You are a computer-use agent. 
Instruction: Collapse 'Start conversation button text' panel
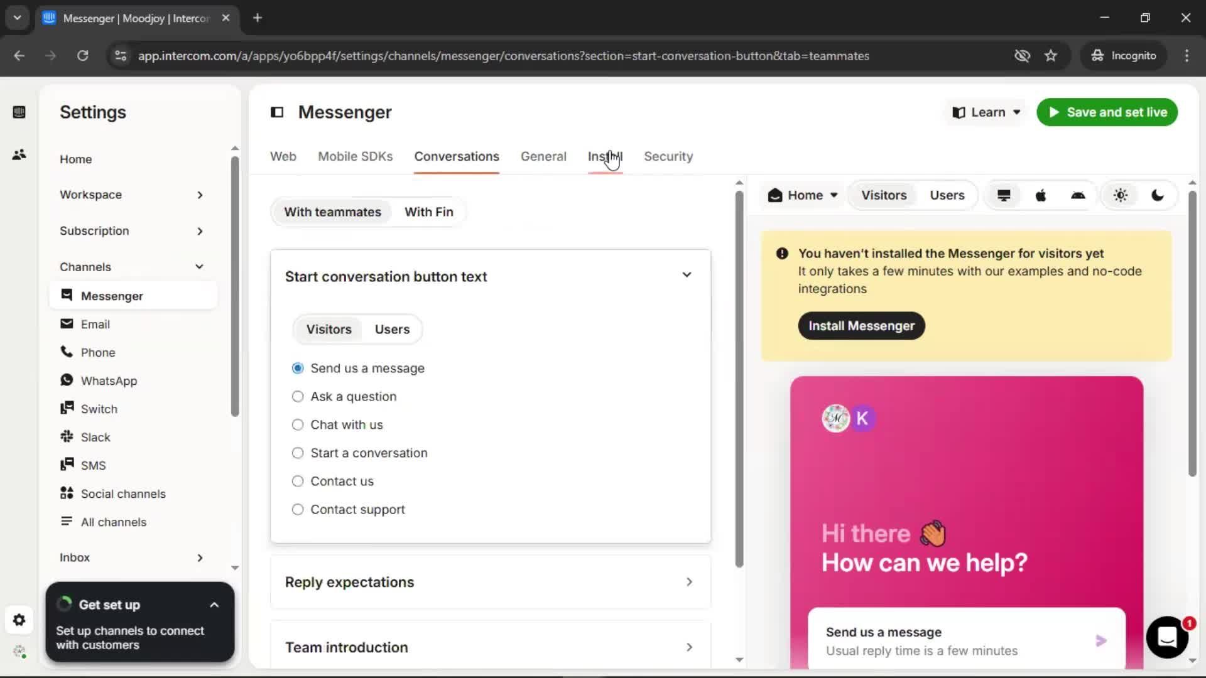pyautogui.click(x=687, y=275)
